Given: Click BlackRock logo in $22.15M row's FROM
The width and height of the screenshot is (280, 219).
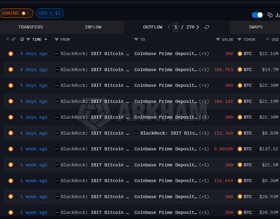Looking at the screenshot, I should point(57,54).
